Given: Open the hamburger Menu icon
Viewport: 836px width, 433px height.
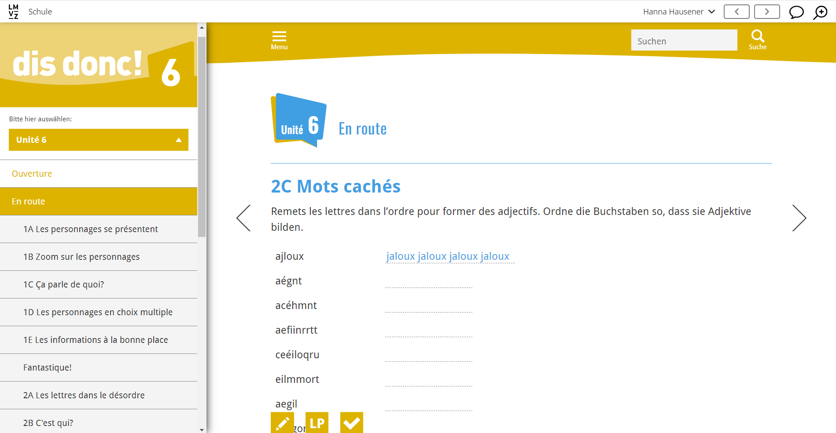Looking at the screenshot, I should [x=279, y=40].
